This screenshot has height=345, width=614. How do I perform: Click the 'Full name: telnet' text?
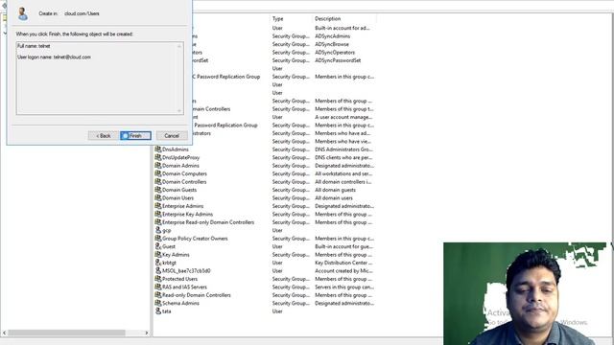(x=34, y=46)
